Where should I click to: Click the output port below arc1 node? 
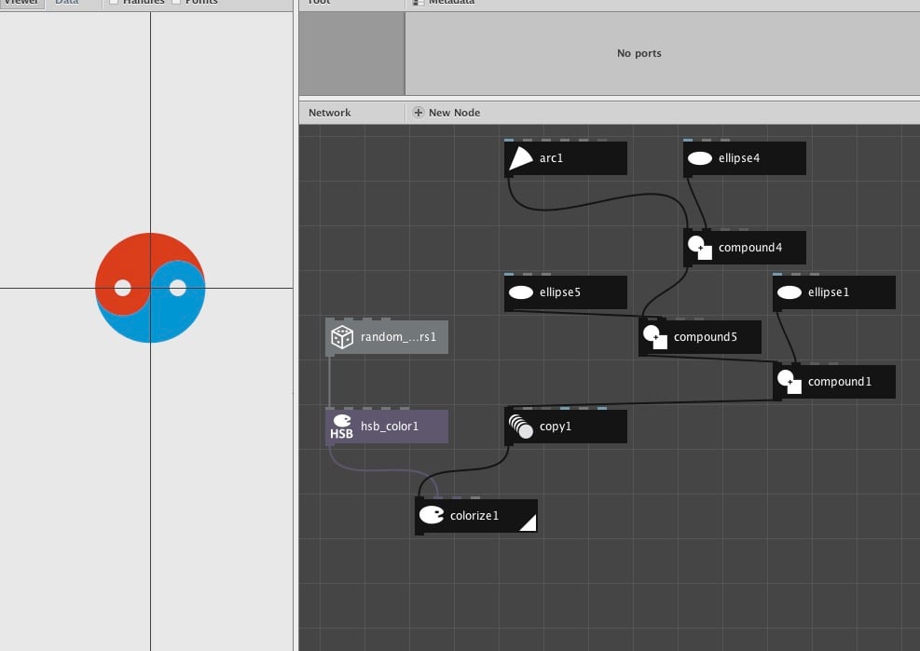(508, 175)
